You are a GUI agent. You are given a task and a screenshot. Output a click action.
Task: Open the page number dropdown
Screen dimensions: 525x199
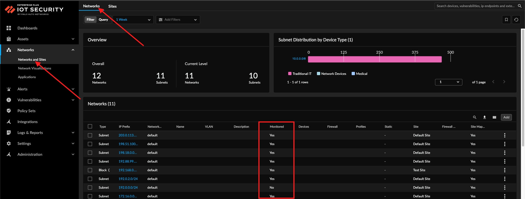tap(449, 82)
